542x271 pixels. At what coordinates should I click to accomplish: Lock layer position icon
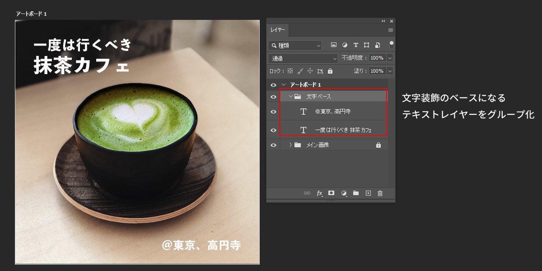coord(310,71)
